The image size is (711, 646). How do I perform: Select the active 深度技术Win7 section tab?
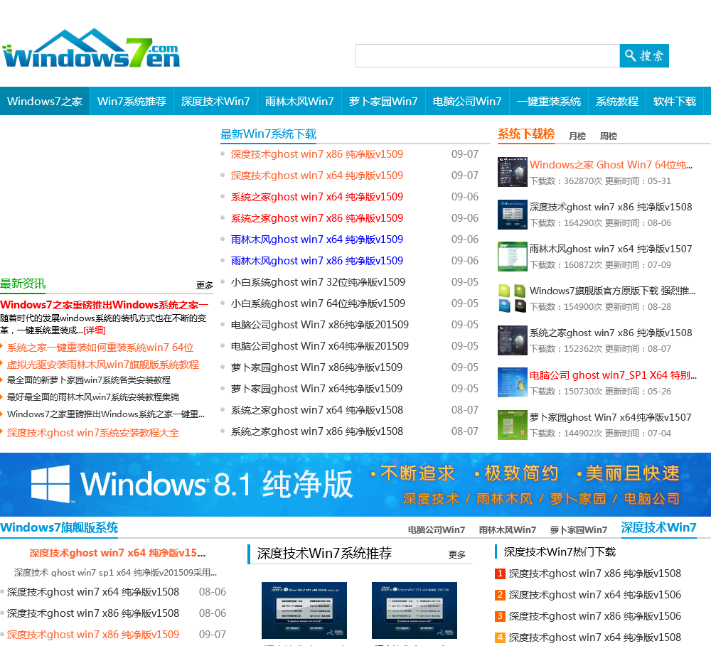pos(658,528)
